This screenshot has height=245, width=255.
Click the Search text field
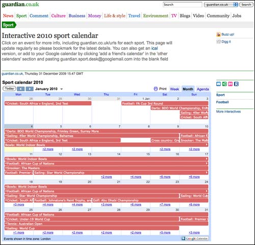[183, 5]
